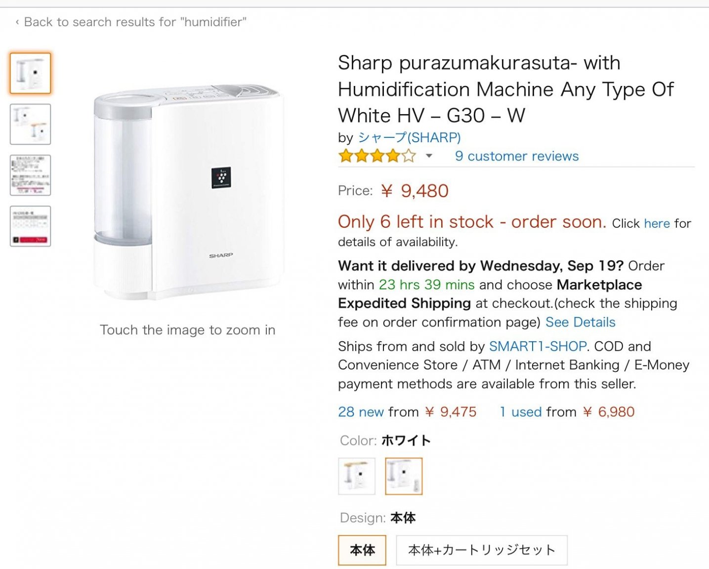Screen dimensions: 709x569
Task: Choose the white (ホワイト) color swatch
Action: pos(404,476)
